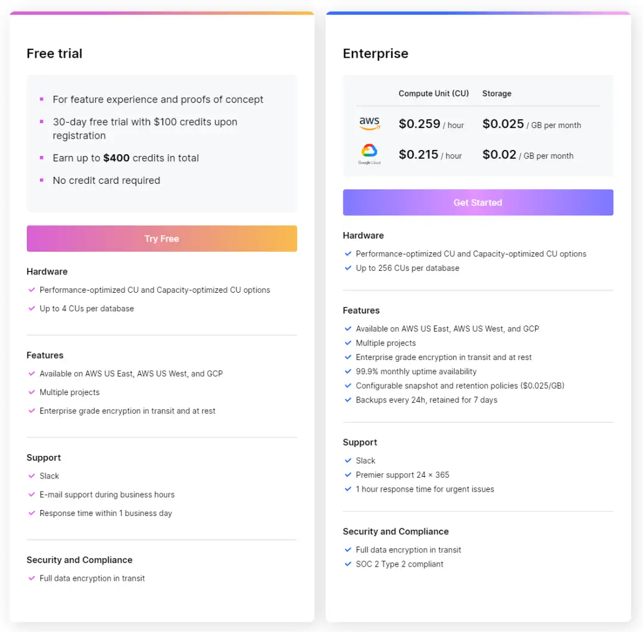643x632 pixels.
Task: Click the Google Cloud $0.215 per hour price
Action: [x=430, y=155]
